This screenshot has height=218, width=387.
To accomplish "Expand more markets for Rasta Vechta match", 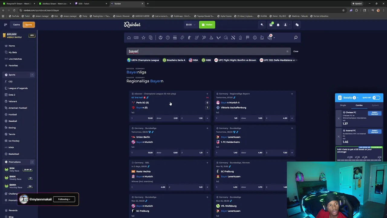I will tap(207, 187).
